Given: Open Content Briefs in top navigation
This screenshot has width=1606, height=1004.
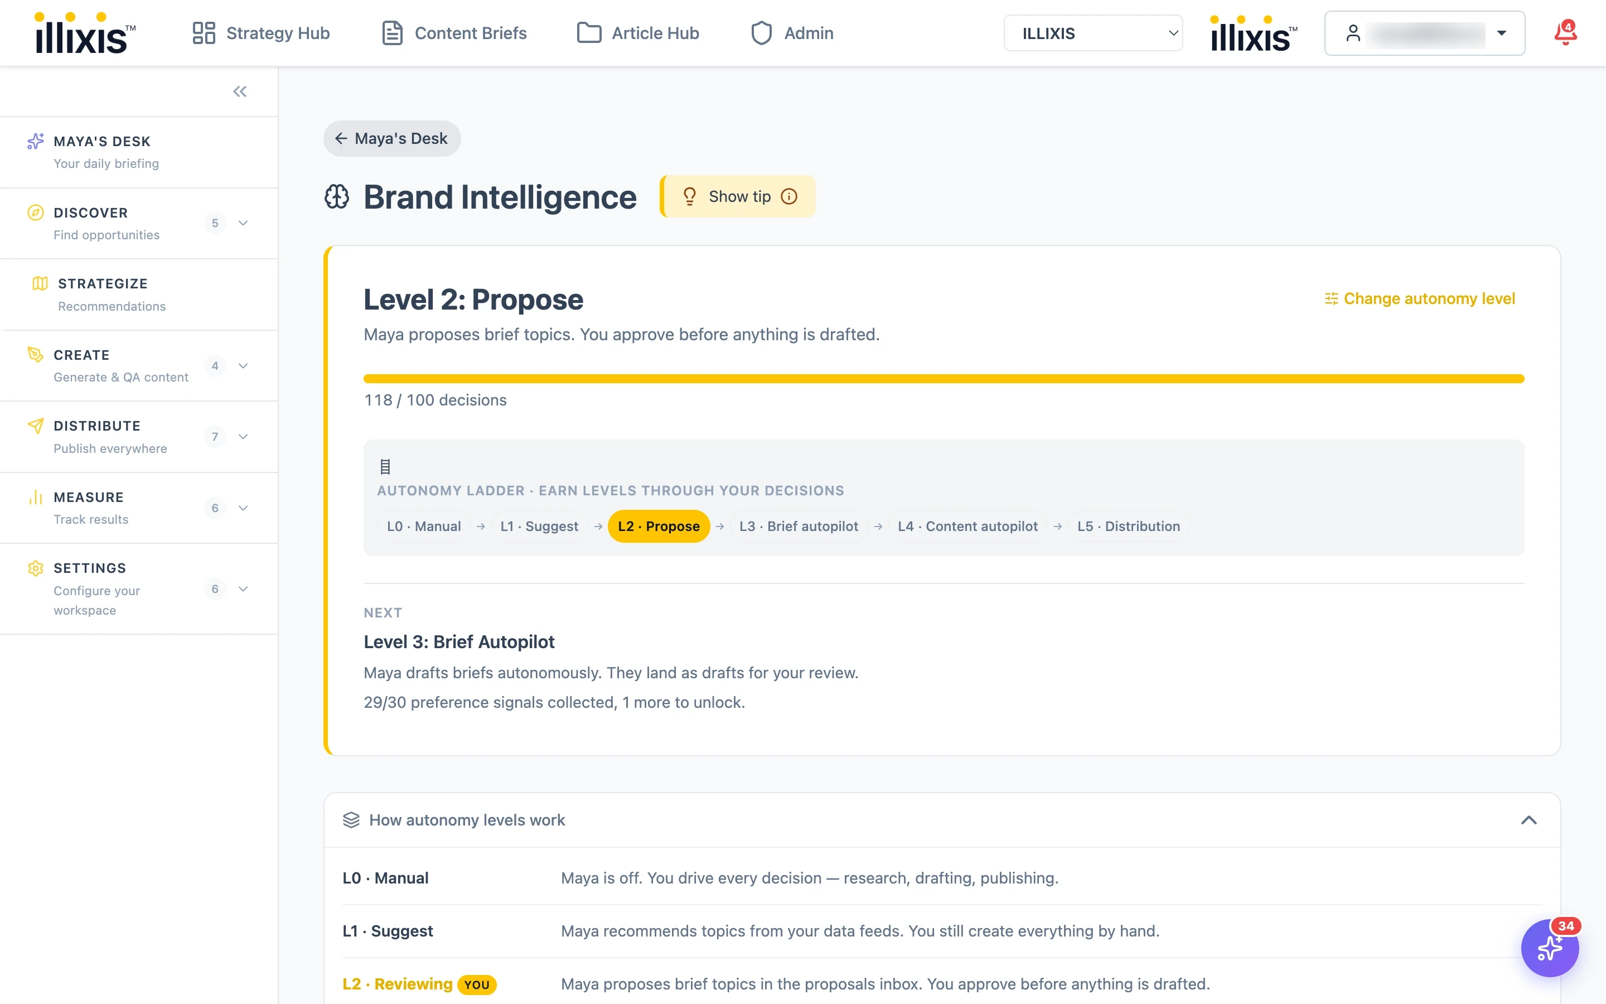Looking at the screenshot, I should (454, 33).
